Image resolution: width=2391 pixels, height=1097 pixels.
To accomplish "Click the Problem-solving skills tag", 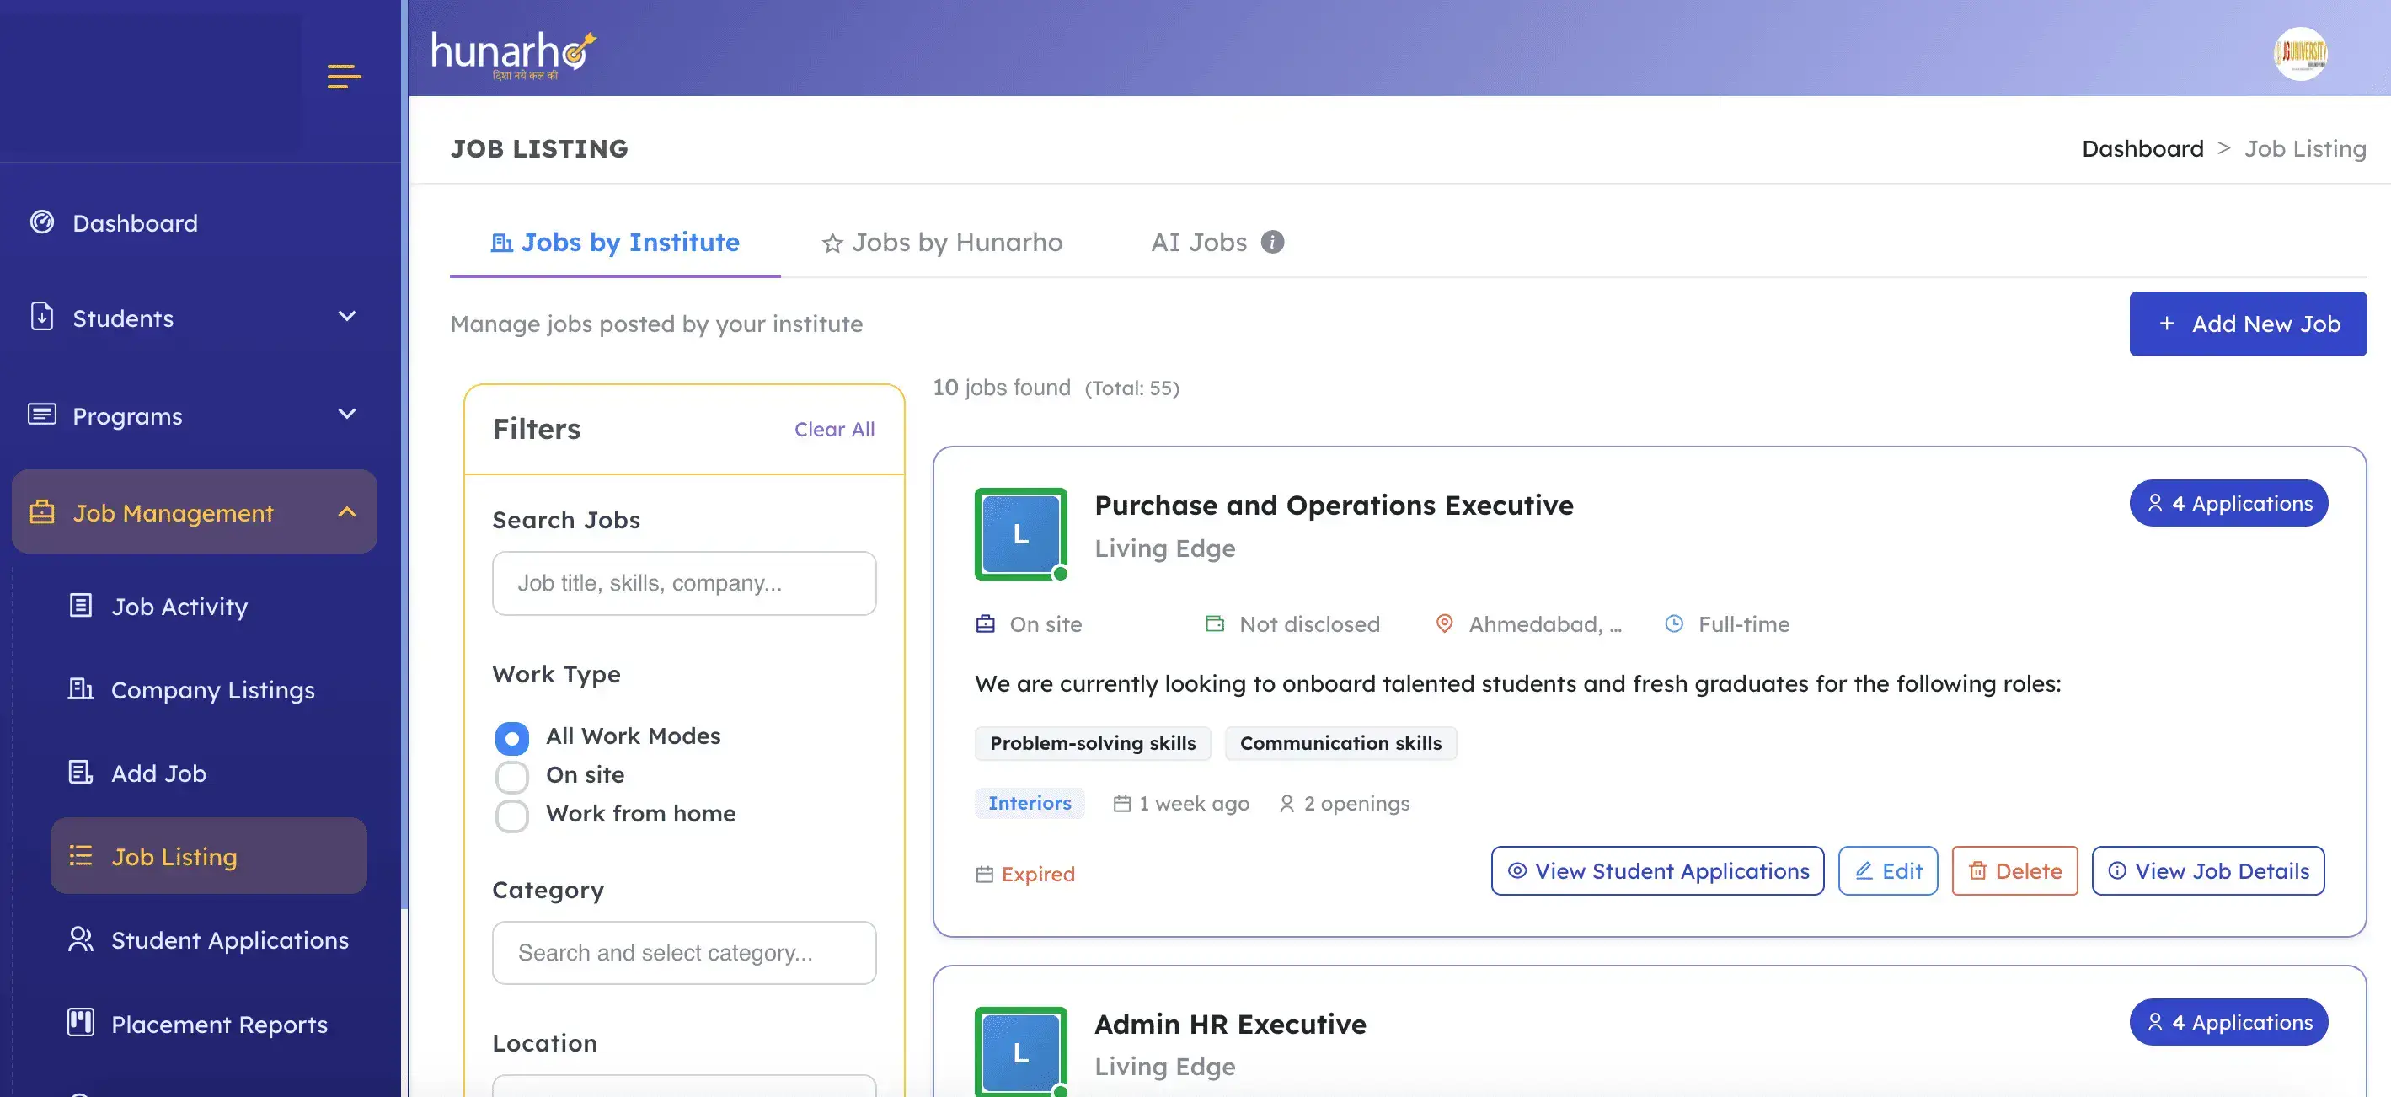I will click(x=1093, y=743).
